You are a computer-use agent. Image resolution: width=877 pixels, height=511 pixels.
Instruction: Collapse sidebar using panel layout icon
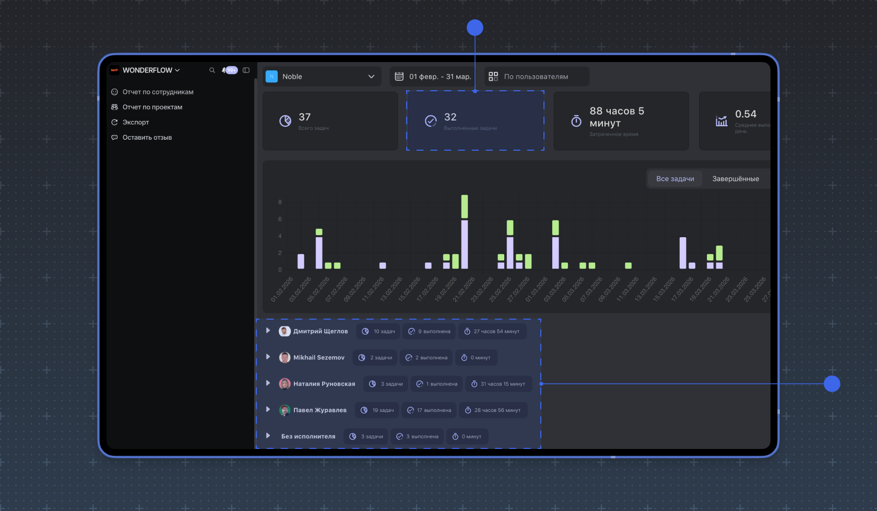pyautogui.click(x=246, y=70)
